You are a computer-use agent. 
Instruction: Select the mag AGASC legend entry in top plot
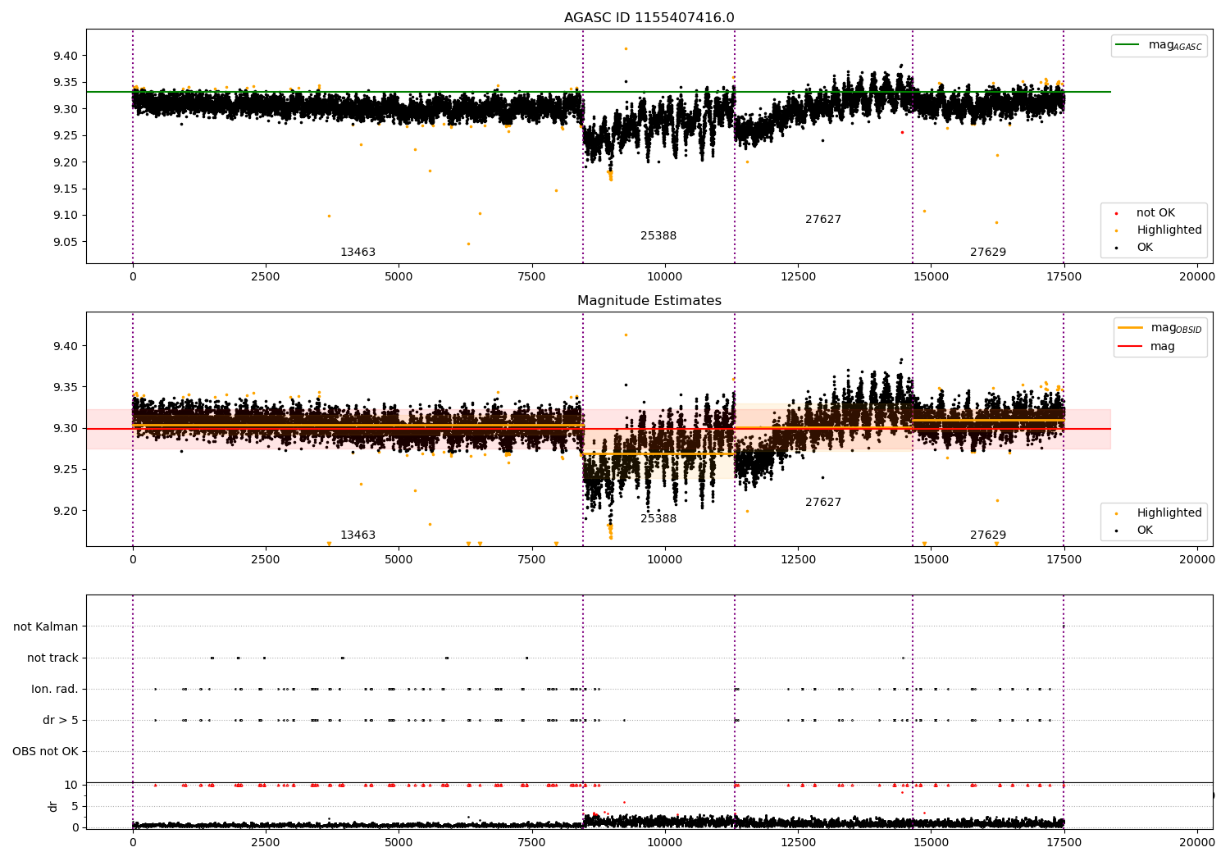tap(1159, 46)
